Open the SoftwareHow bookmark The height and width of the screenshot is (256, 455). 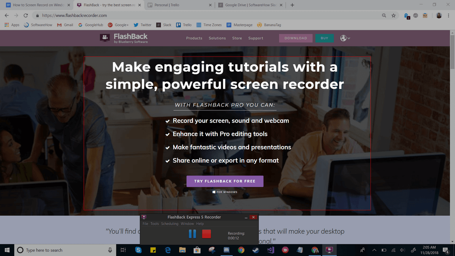(x=38, y=25)
